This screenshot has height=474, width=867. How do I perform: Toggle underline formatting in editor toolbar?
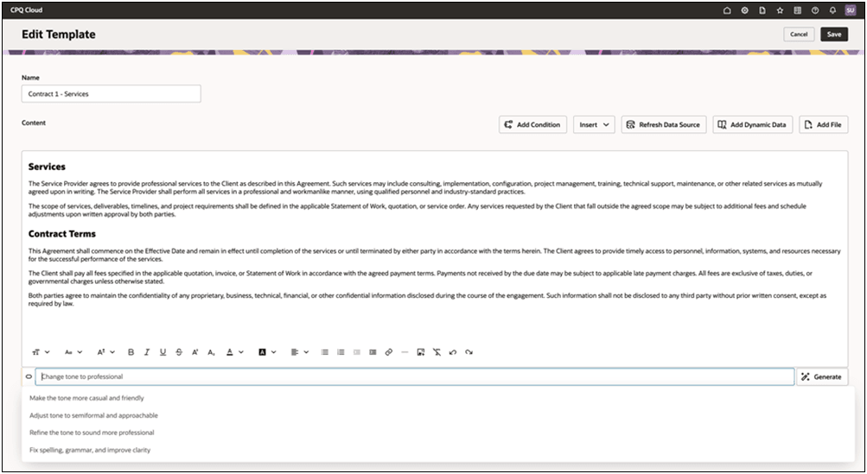[x=163, y=352]
